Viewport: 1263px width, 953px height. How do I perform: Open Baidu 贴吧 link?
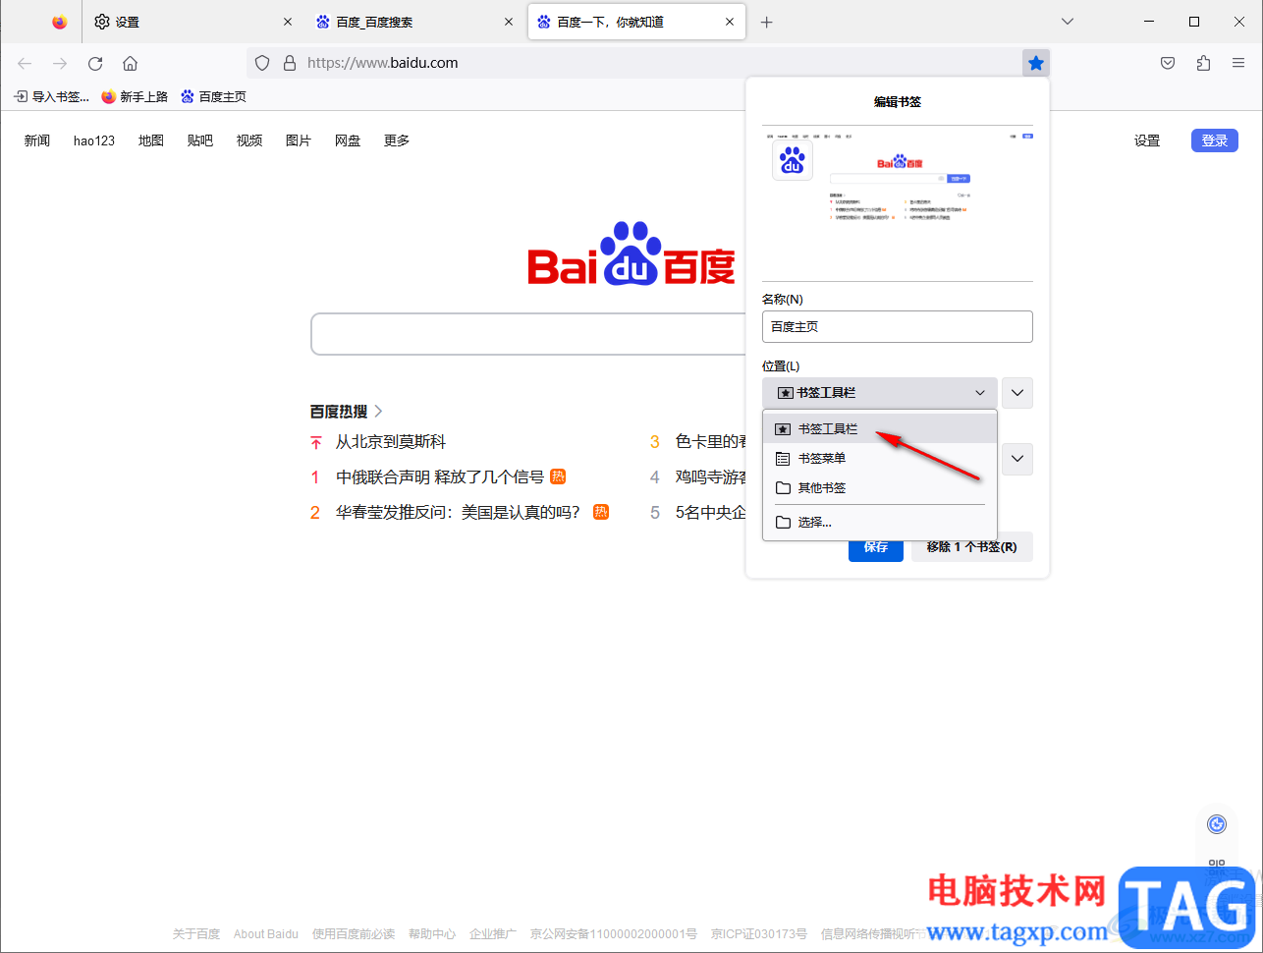tap(200, 140)
